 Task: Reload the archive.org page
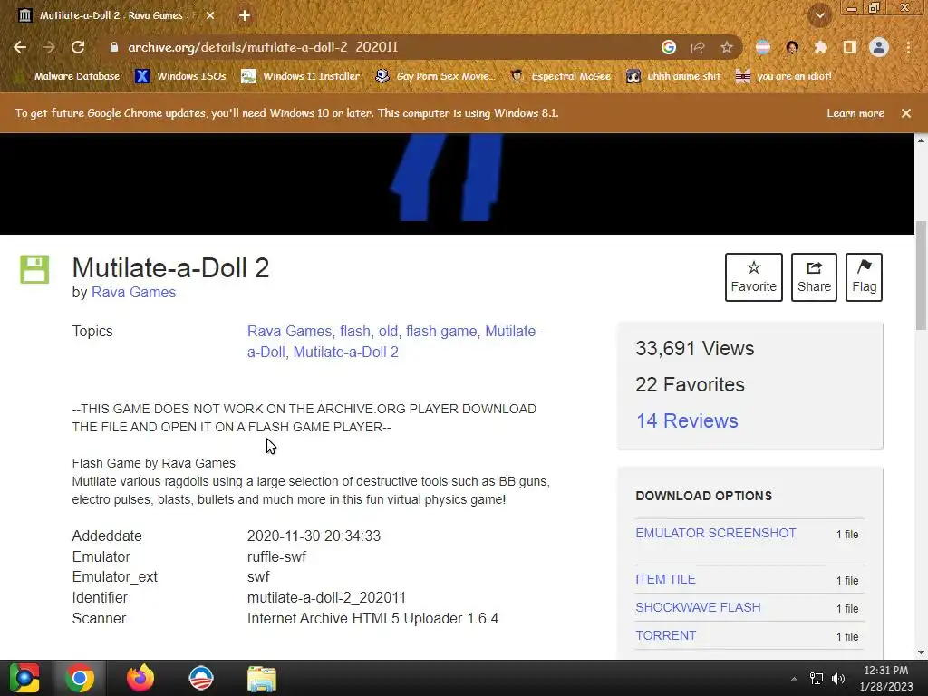tap(78, 47)
